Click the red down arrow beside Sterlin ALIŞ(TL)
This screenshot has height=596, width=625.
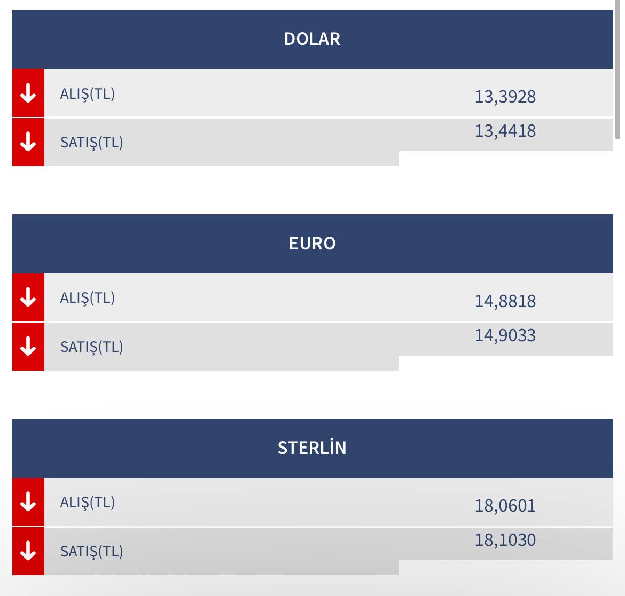pos(28,501)
